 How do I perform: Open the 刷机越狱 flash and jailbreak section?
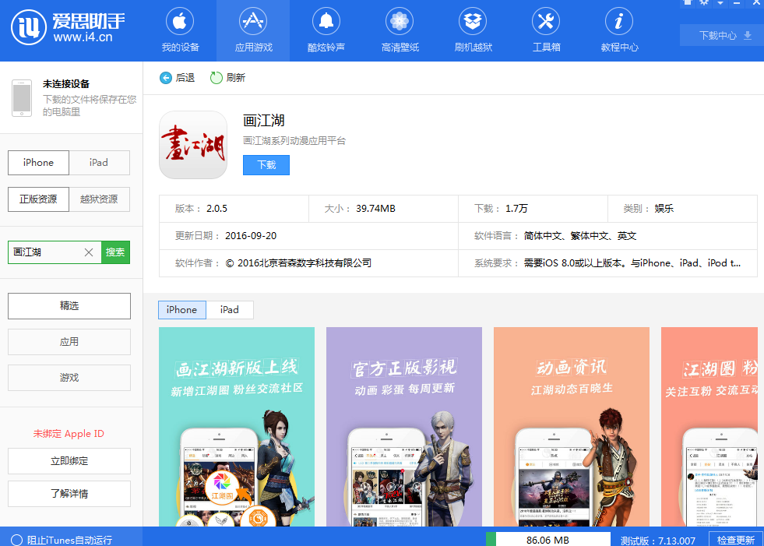pyautogui.click(x=473, y=30)
